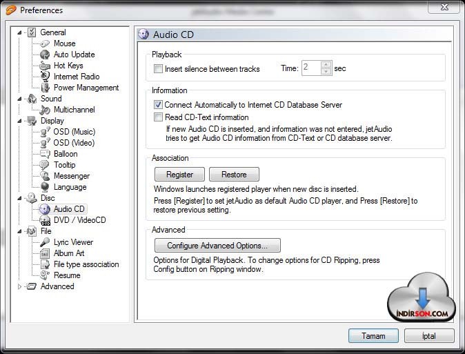465x354 pixels.
Task: Open the Hot Keys preferences page
Action: pos(68,66)
